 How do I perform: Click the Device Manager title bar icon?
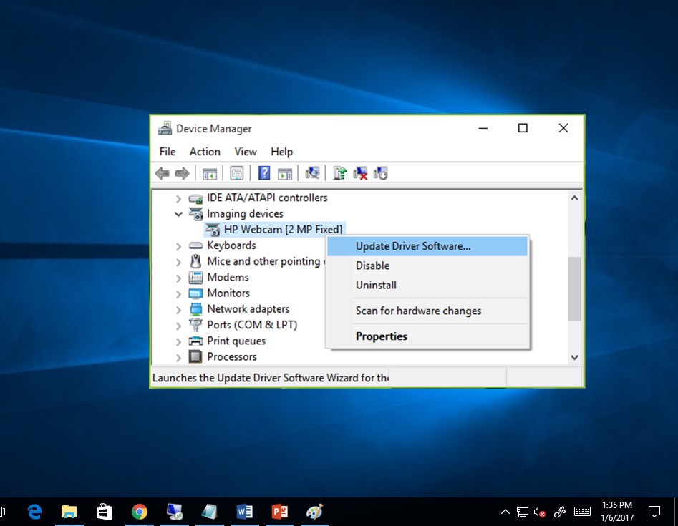[x=165, y=128]
